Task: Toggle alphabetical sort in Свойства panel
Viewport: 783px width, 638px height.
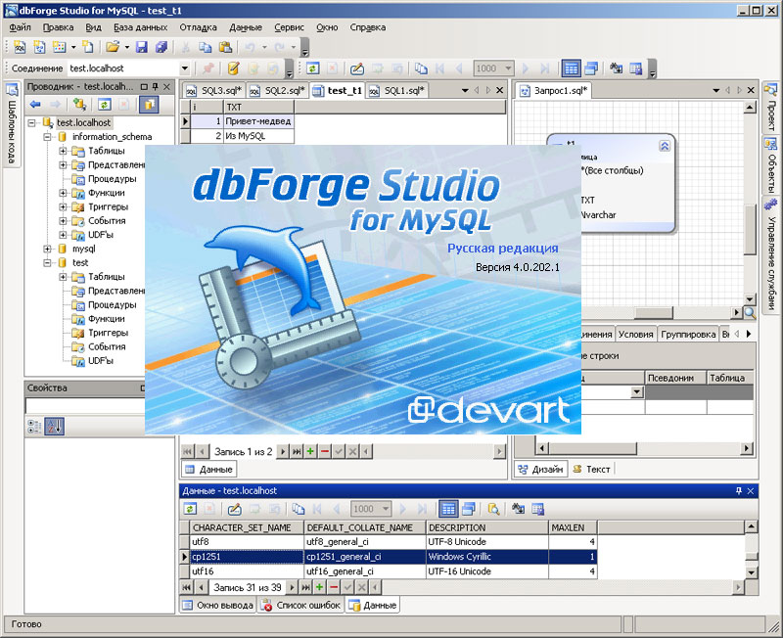Action: coord(55,427)
